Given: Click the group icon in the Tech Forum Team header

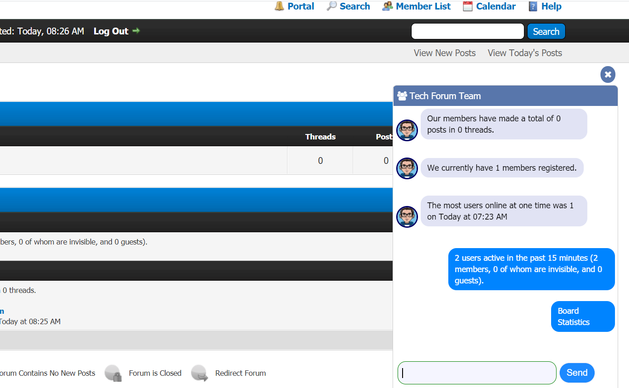Looking at the screenshot, I should [402, 96].
